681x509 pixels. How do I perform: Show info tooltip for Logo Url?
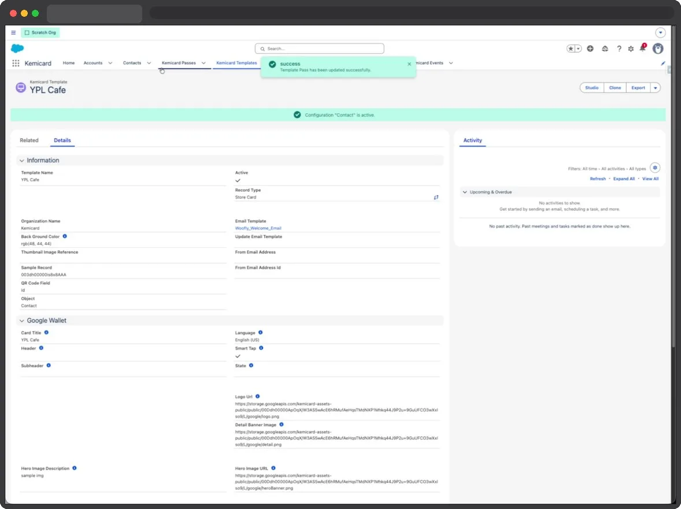pos(258,396)
